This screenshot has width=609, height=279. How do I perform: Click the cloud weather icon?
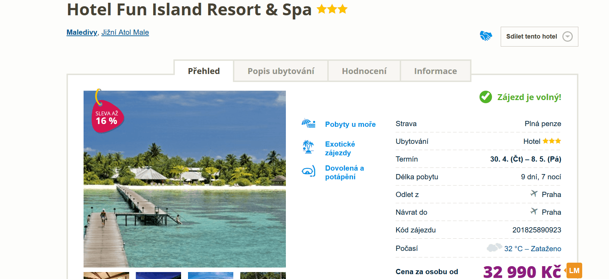click(x=494, y=248)
